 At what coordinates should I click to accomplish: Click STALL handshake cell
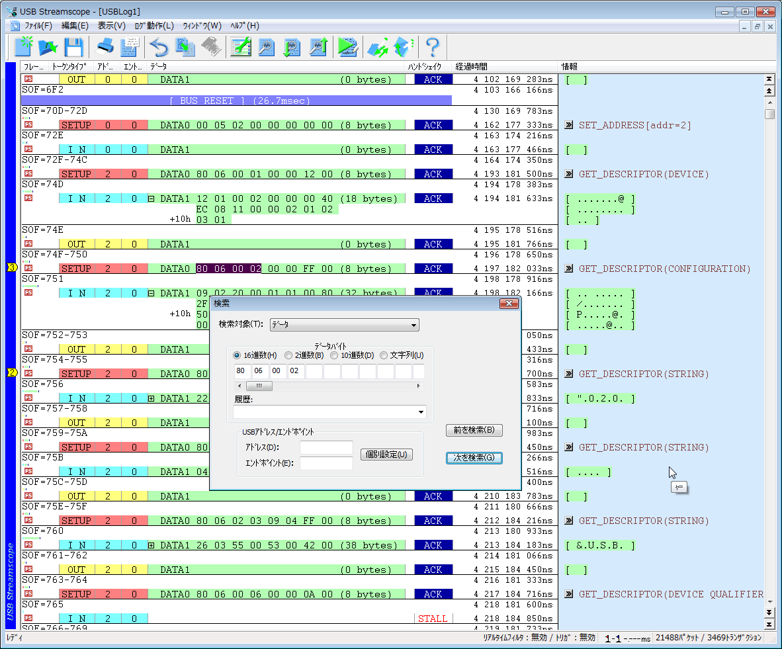pos(433,619)
